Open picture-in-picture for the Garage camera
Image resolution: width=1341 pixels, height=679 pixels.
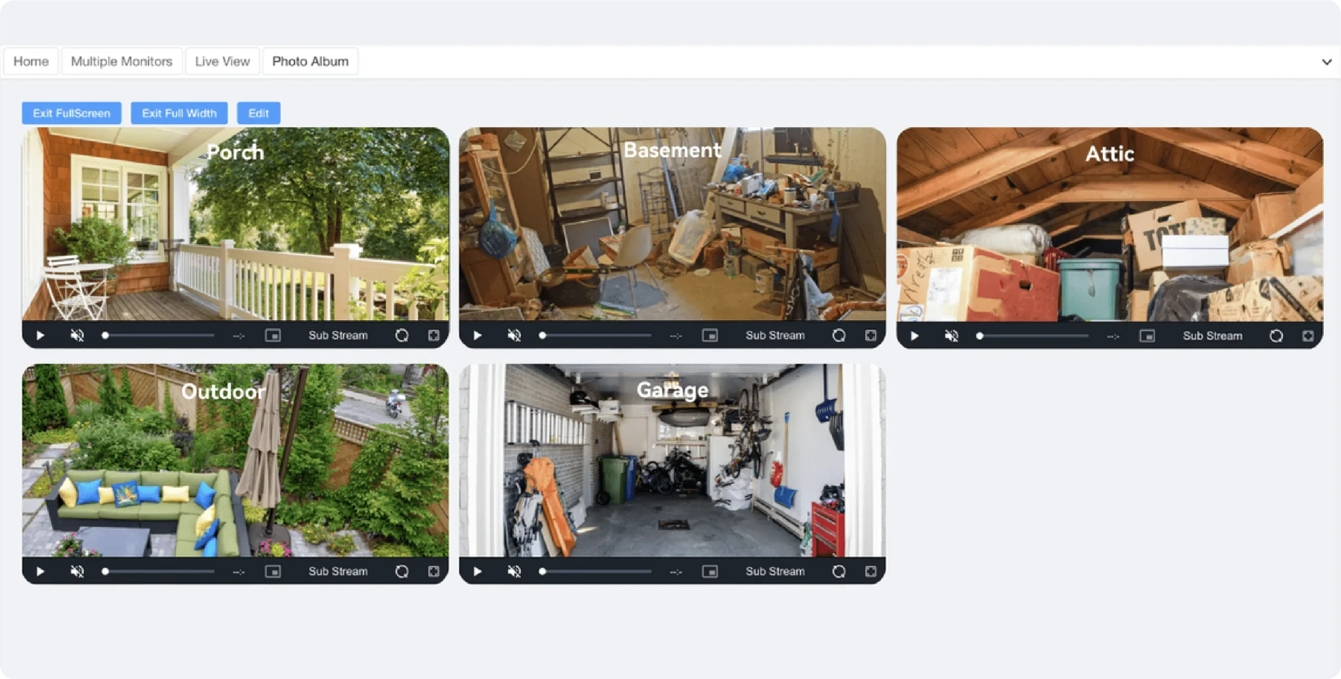[x=710, y=571]
